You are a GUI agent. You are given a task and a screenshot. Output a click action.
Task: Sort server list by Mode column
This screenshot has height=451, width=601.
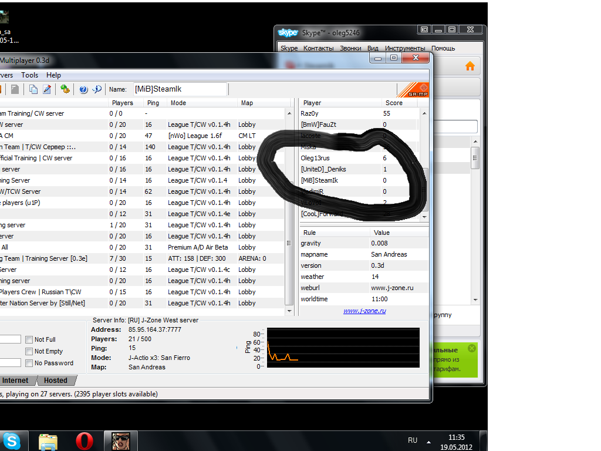click(202, 103)
